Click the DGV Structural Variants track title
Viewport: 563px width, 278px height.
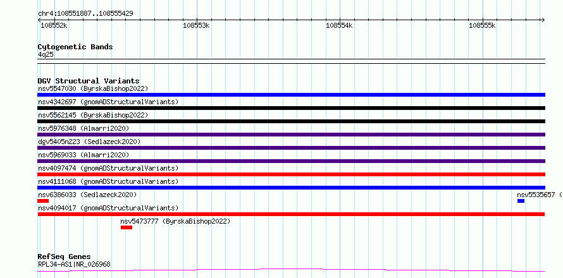click(89, 81)
